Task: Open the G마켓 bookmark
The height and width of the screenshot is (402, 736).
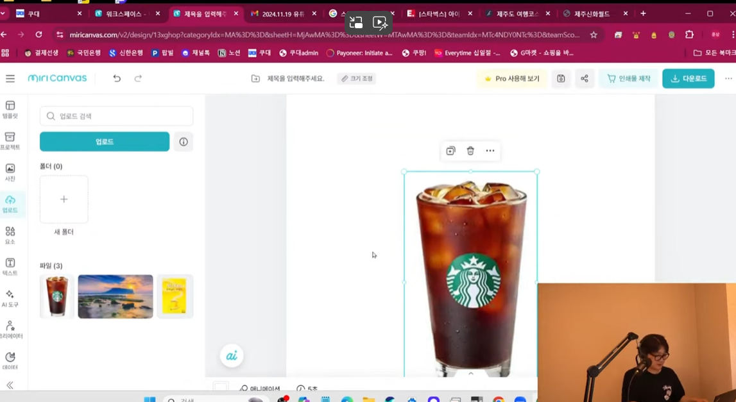Action: point(542,53)
